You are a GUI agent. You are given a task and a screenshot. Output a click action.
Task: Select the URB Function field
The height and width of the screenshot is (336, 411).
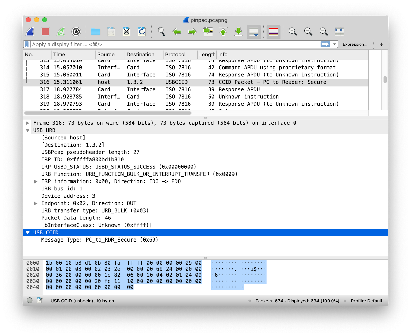(139, 174)
